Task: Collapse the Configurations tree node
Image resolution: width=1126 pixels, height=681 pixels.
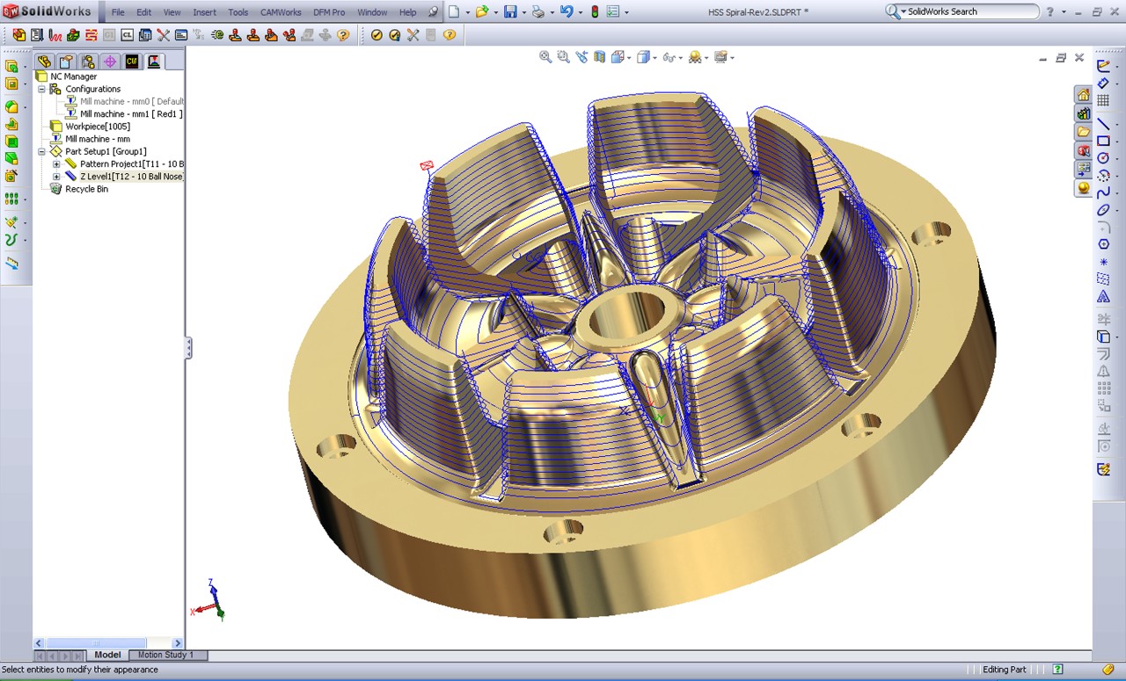Action: [41, 89]
